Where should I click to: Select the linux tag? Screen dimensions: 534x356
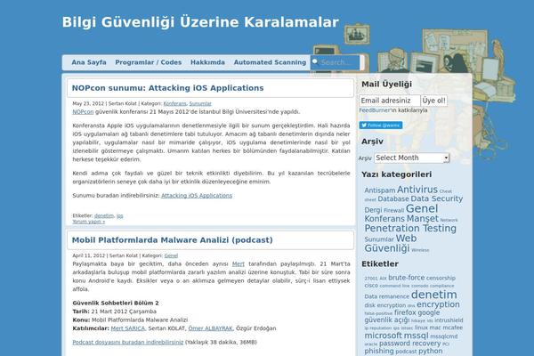click(421, 328)
